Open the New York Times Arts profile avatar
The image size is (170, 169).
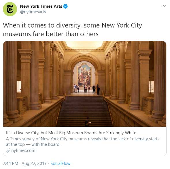tap(10, 9)
